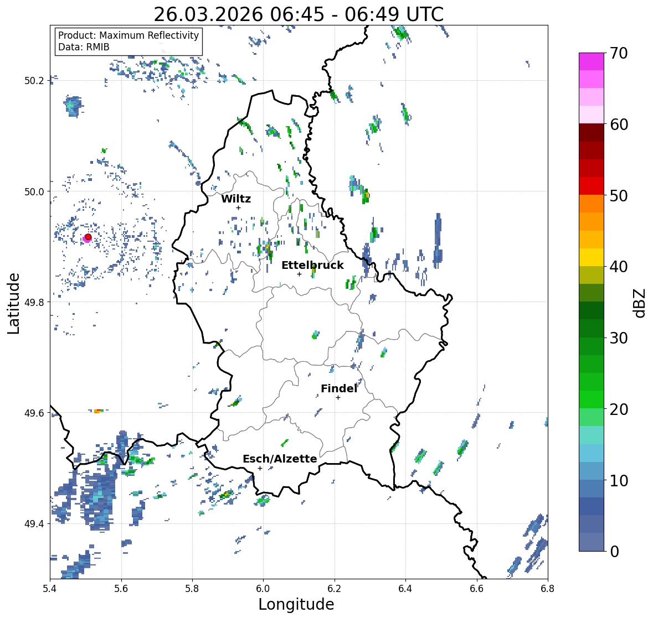Click the latitude tick 50.2
Screen dimensions: 653x618
point(34,81)
